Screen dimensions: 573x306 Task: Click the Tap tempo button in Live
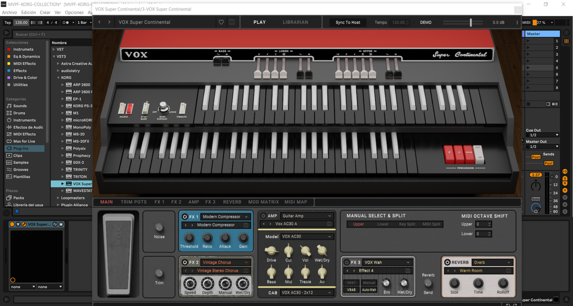pyautogui.click(x=8, y=22)
